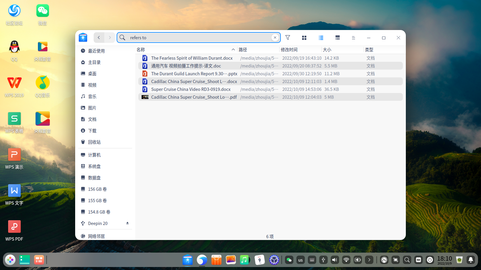Go to 主目录 in the sidebar
481x270 pixels.
tap(105, 62)
